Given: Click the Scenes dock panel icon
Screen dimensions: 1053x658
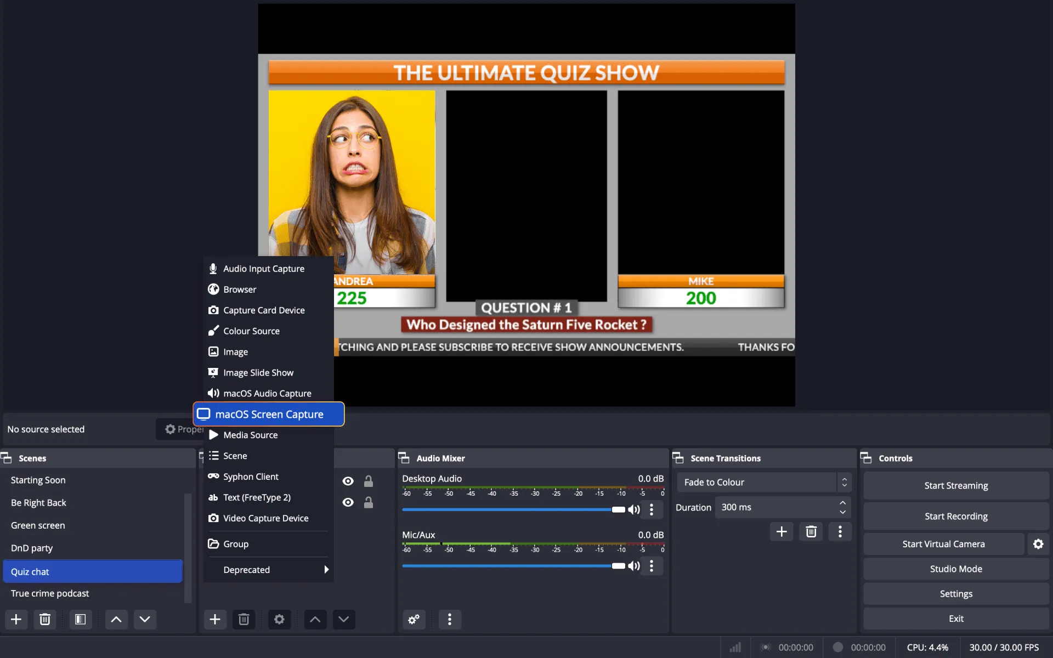Looking at the screenshot, I should point(7,458).
